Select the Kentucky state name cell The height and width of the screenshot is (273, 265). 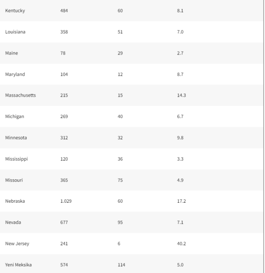tap(15, 11)
